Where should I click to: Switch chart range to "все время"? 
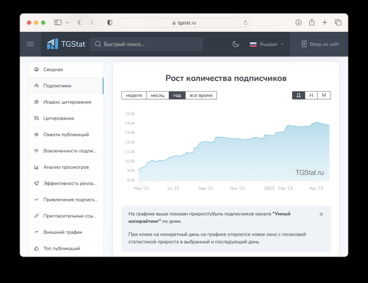pos(201,95)
